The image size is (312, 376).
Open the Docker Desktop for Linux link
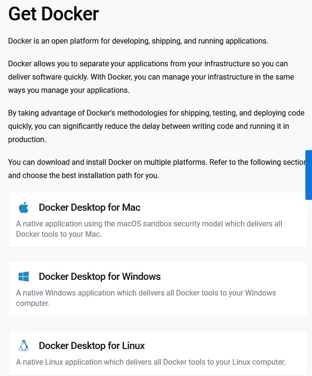[92, 346]
